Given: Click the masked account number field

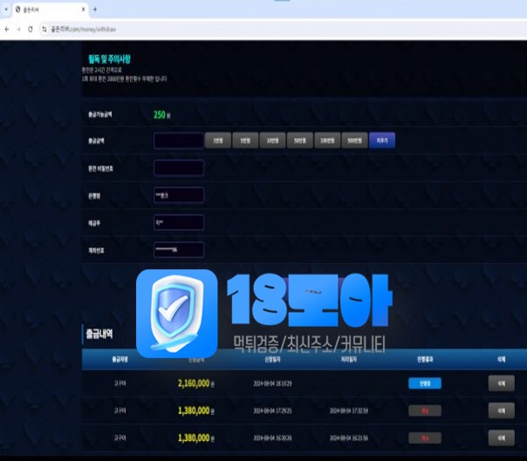Looking at the screenshot, I should [179, 250].
